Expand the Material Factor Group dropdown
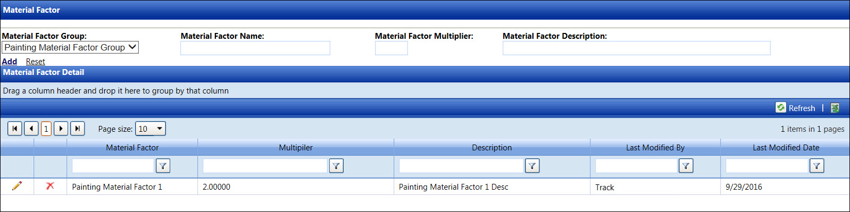 click(x=70, y=47)
